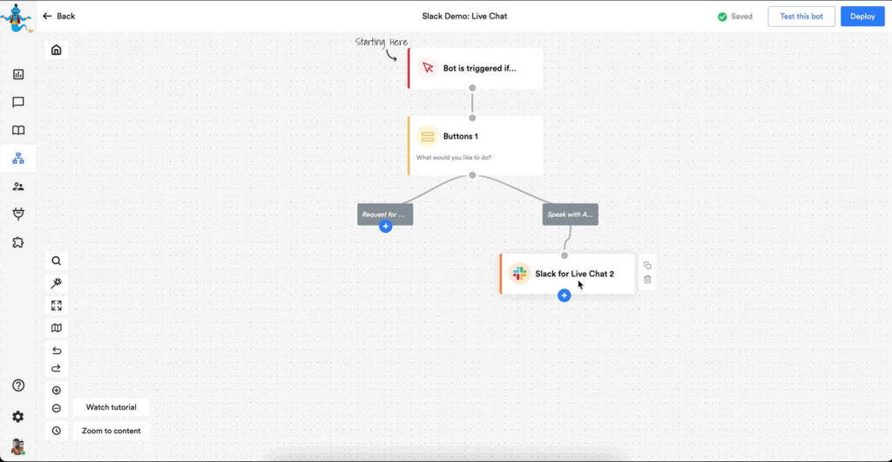Zoom in with plus magnifier icon
Viewport: 892px width, 462px height.
tap(57, 391)
